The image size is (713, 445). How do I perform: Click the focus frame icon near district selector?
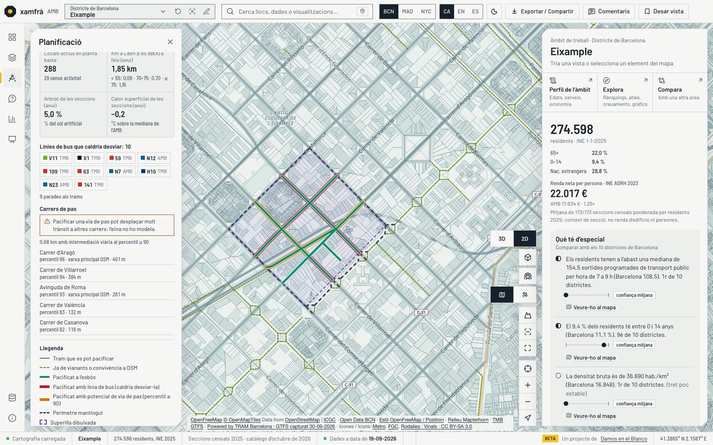192,12
